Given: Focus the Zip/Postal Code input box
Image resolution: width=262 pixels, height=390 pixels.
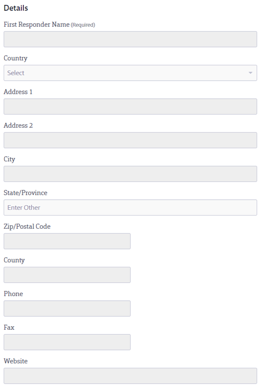Looking at the screenshot, I should [x=67, y=241].
